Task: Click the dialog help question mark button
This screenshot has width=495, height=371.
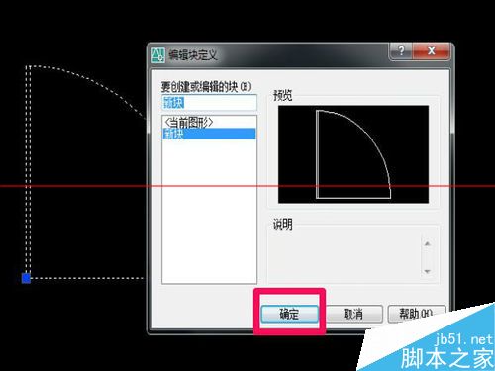Action: (x=401, y=51)
